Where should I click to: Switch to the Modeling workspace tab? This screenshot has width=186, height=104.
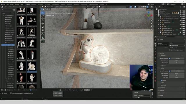[34, 5]
